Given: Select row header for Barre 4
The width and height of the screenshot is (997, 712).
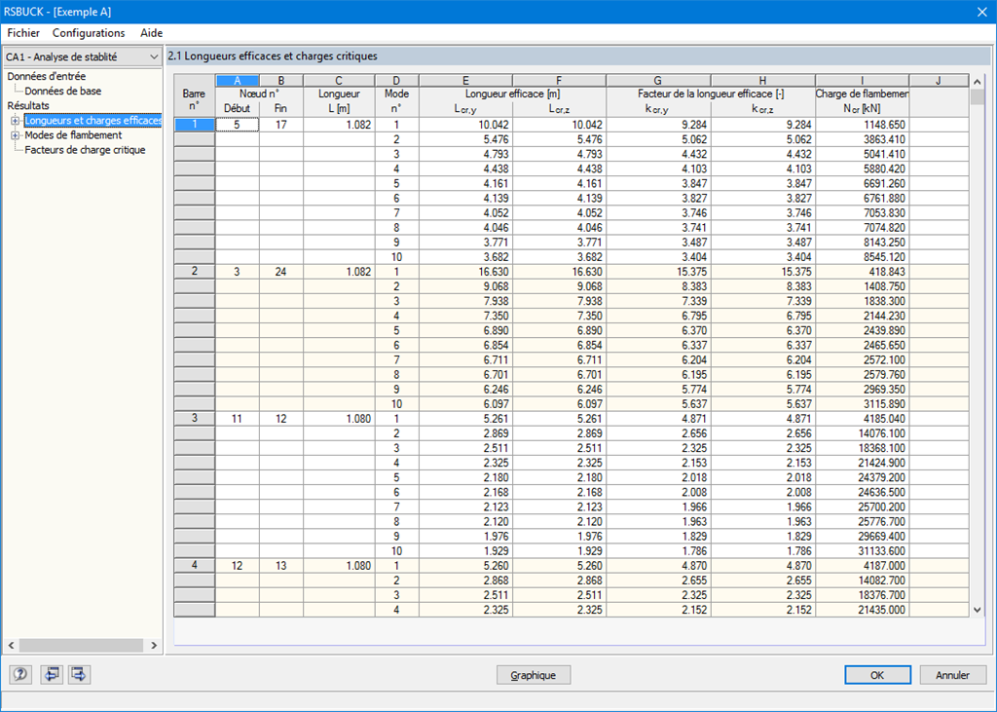Looking at the screenshot, I should [195, 566].
